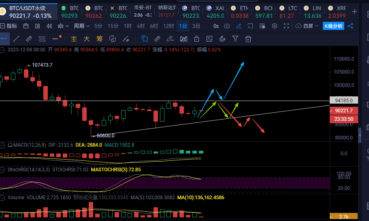
Task: Select the ruler measurement tool
Action: click(x=29, y=39)
